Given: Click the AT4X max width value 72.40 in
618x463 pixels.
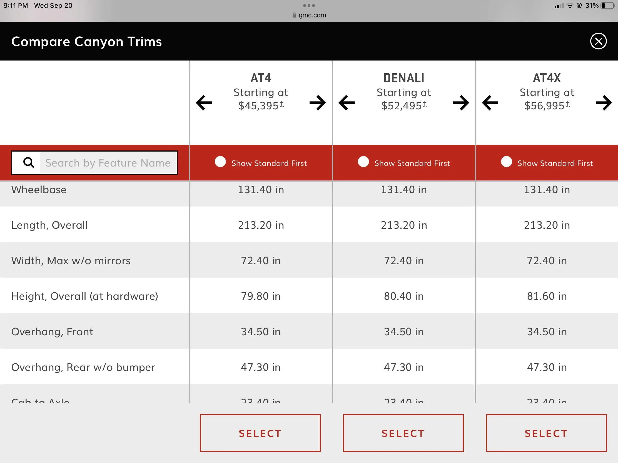Looking at the screenshot, I should click(x=547, y=261).
